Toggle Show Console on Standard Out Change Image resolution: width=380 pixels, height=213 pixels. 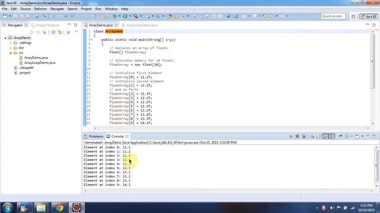pyautogui.click(x=325, y=137)
